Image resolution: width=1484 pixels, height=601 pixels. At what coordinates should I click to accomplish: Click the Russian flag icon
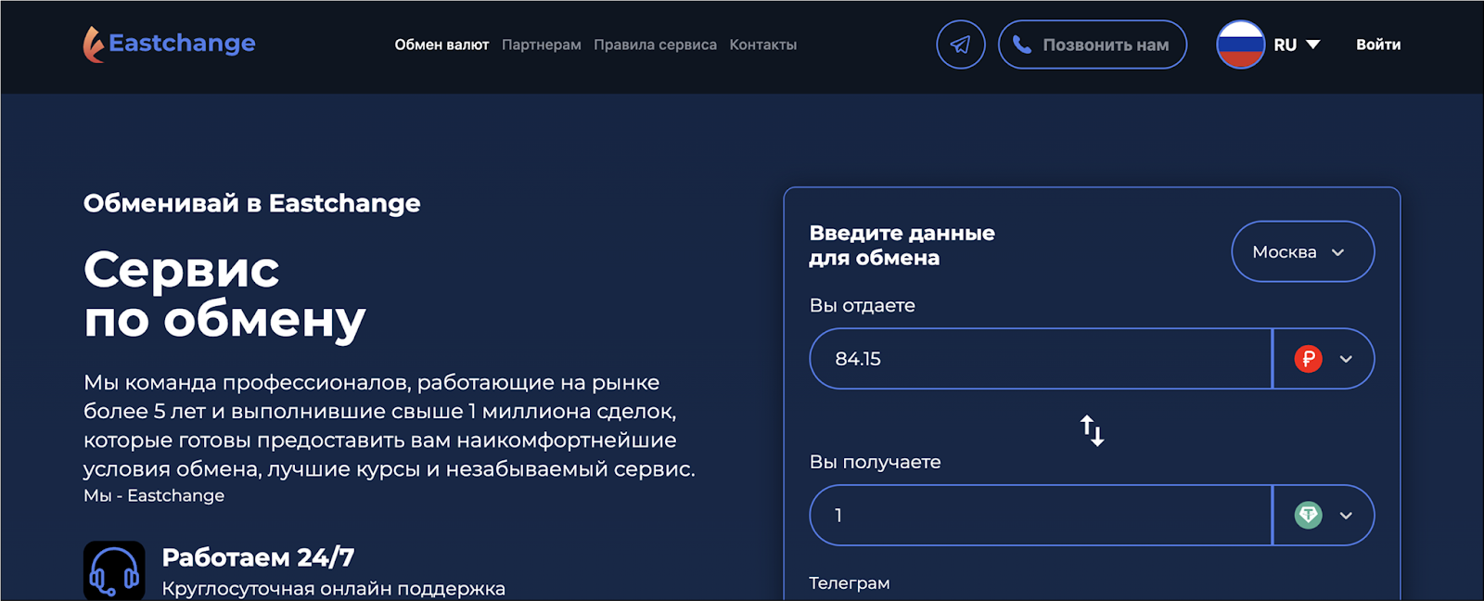1241,45
